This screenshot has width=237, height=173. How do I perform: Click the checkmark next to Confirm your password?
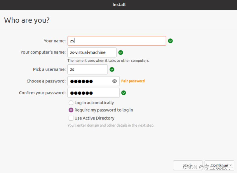click(x=124, y=93)
